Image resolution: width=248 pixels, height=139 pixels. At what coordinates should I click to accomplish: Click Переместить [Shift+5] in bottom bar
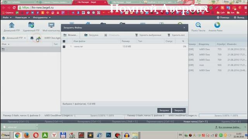125,122
